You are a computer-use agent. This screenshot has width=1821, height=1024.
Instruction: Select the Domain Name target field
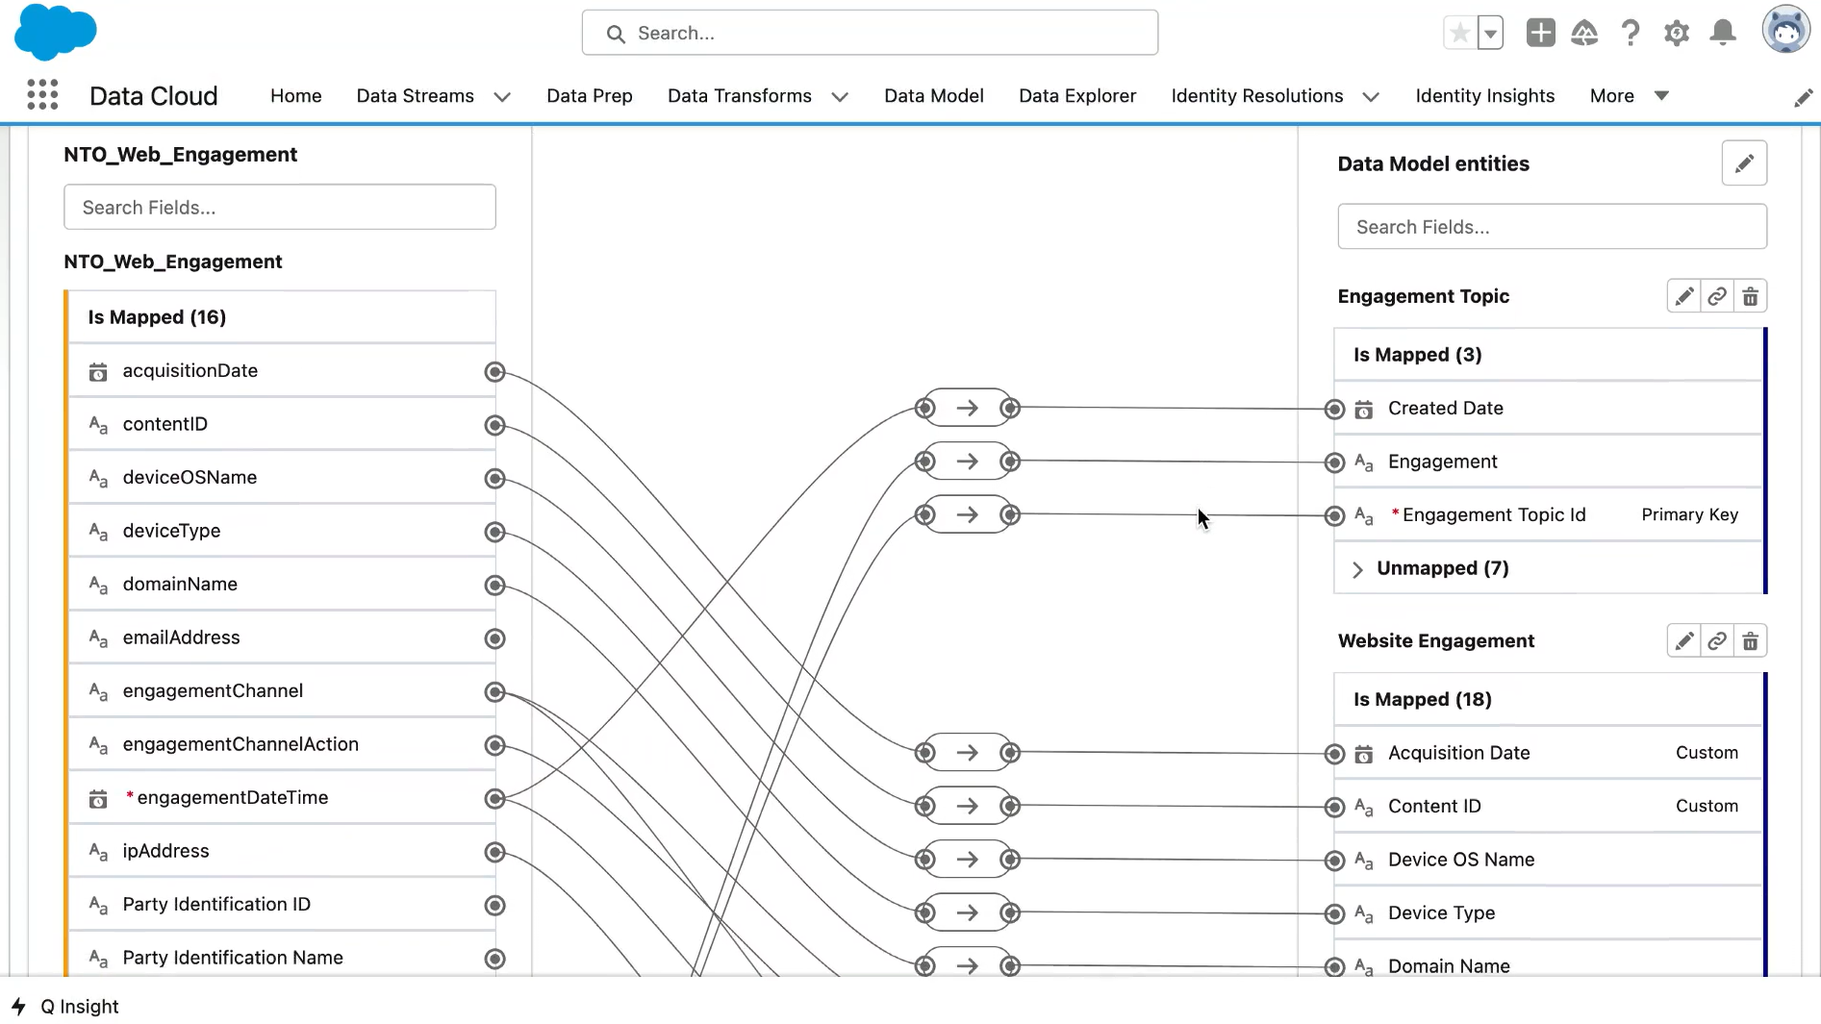pos(1548,965)
